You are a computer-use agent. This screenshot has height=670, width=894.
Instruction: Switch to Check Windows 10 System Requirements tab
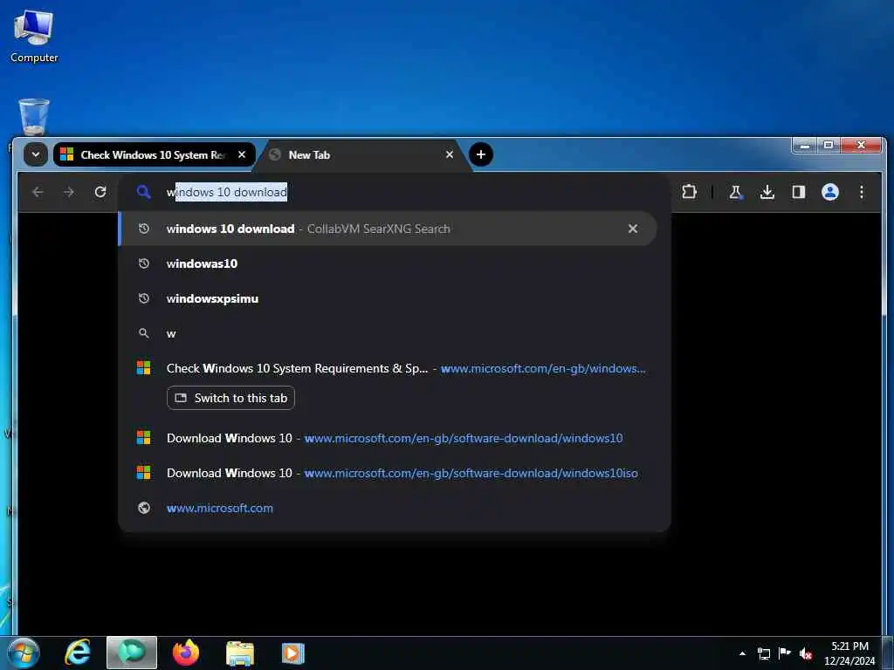click(x=154, y=154)
